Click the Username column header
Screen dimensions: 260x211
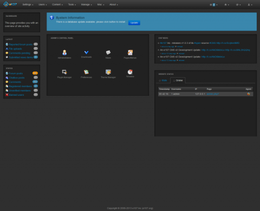[x=176, y=89]
